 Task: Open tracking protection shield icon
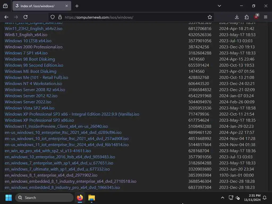click(x=53, y=17)
